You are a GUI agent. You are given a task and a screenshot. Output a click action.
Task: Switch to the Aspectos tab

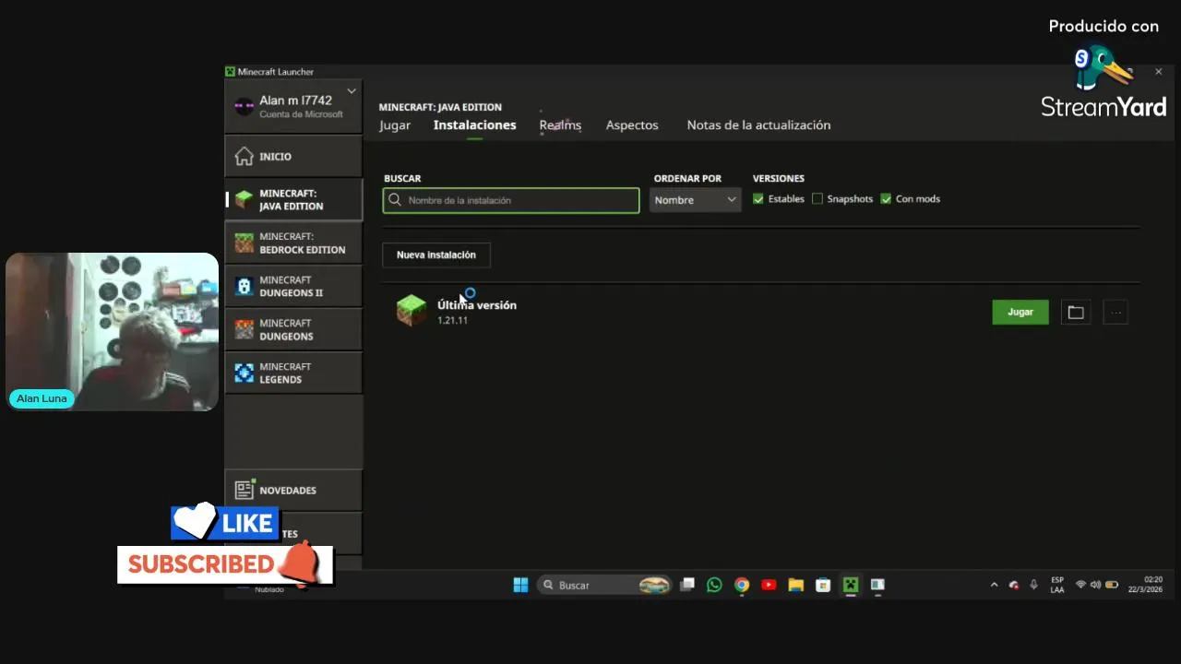[x=632, y=125]
